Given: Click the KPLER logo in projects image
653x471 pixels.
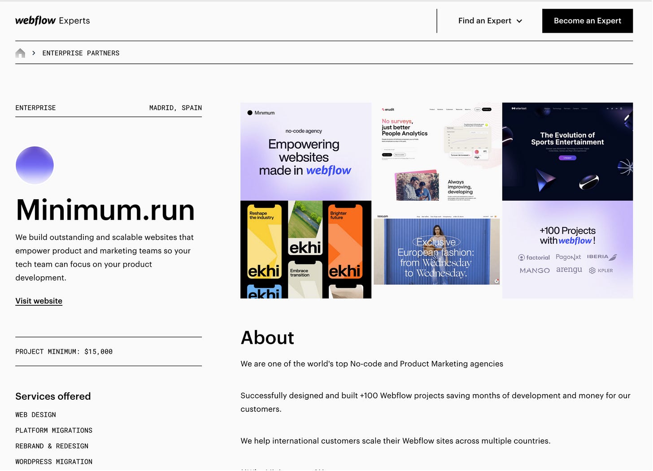Looking at the screenshot, I should coord(601,270).
